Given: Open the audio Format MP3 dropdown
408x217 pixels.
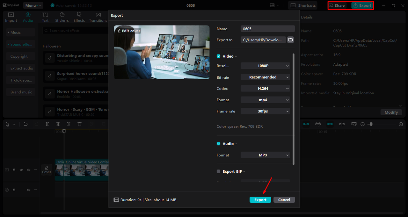Looking at the screenshot, I should coord(265,155).
